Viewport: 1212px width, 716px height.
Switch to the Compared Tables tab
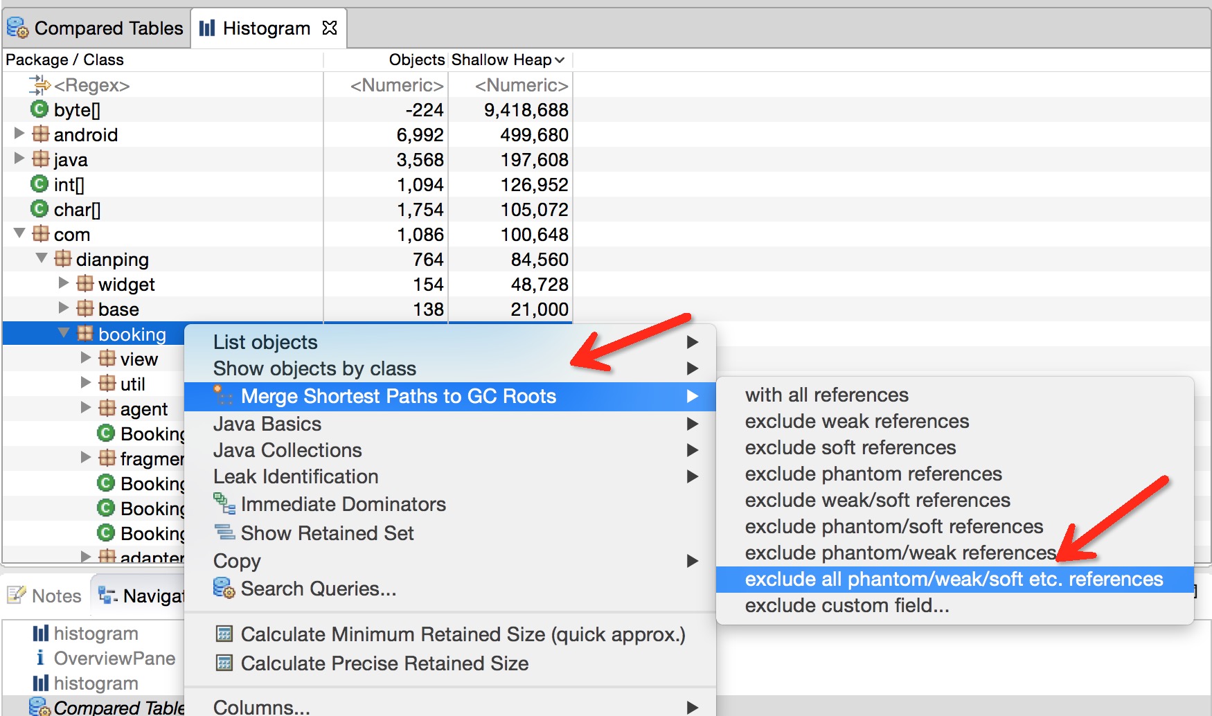96,28
